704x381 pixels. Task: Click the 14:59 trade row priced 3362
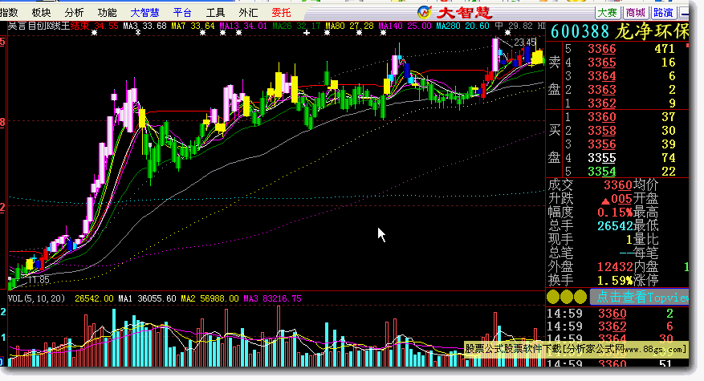[x=617, y=326]
